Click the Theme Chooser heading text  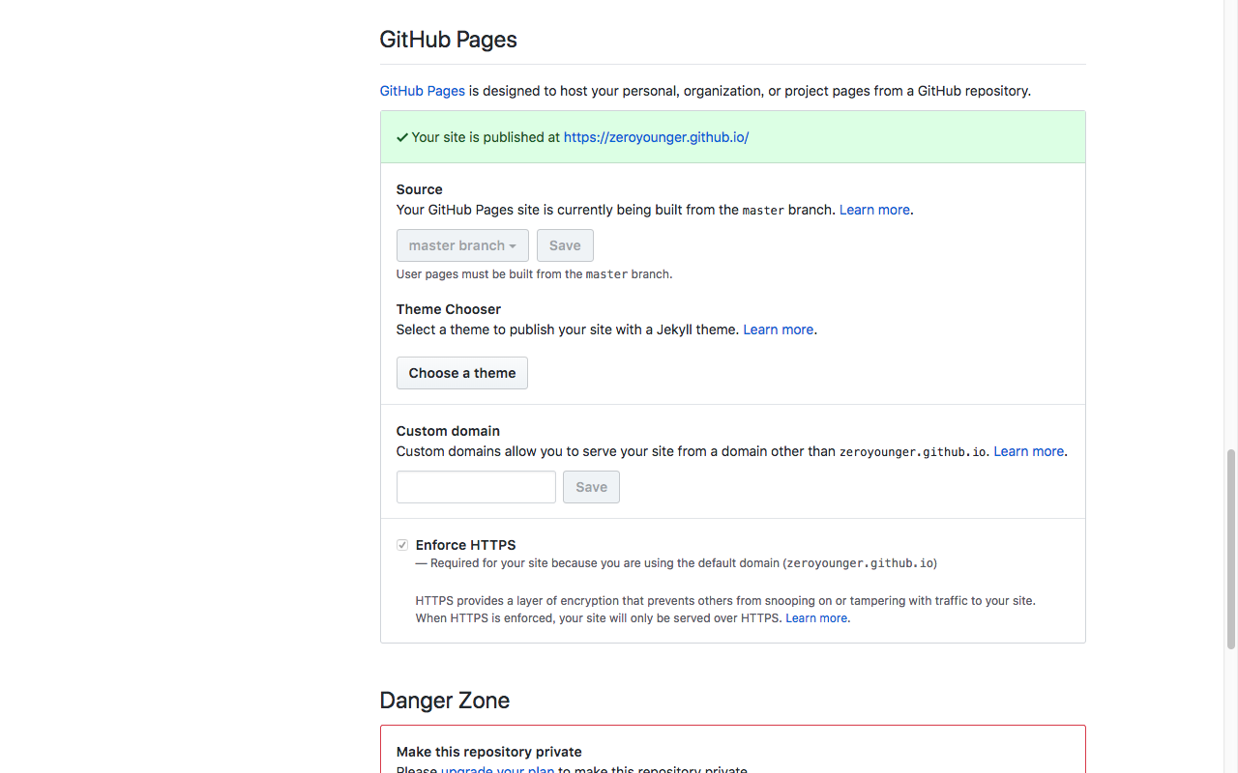(x=449, y=309)
